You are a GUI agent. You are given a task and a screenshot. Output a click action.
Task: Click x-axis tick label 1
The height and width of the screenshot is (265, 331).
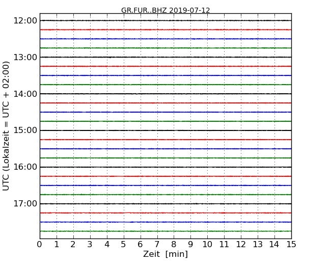pos(57,245)
